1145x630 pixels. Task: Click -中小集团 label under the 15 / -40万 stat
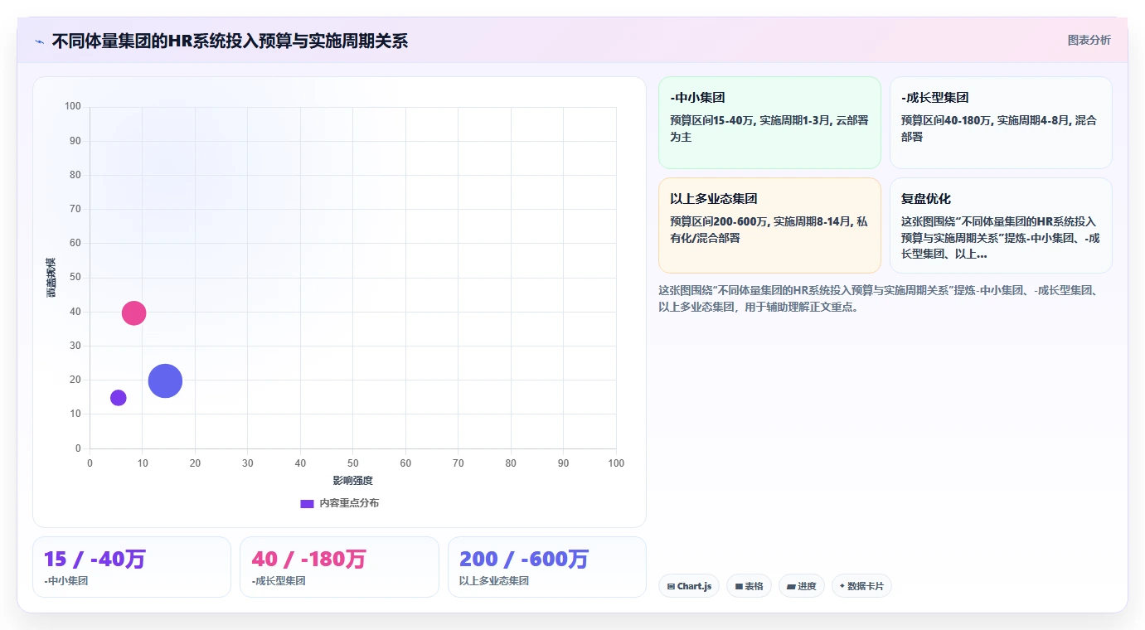66,581
